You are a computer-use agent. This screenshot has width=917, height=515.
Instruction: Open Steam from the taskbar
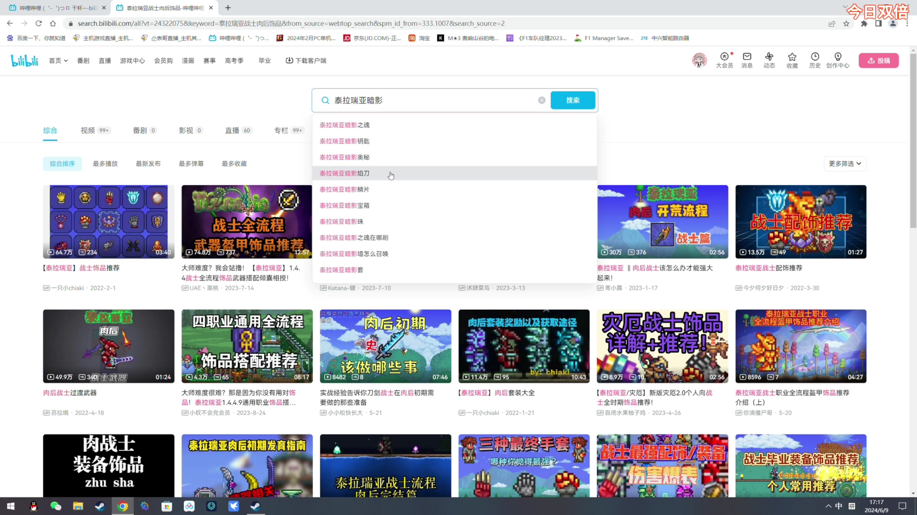point(100,506)
